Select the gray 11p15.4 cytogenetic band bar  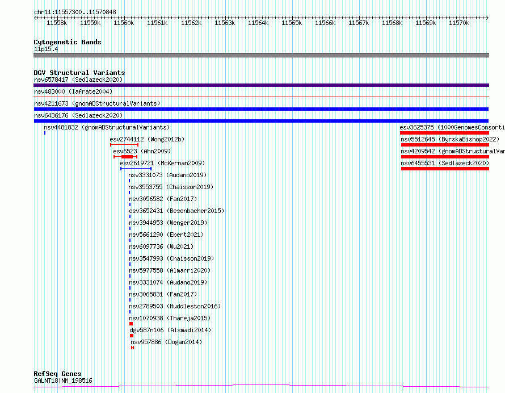click(x=261, y=55)
